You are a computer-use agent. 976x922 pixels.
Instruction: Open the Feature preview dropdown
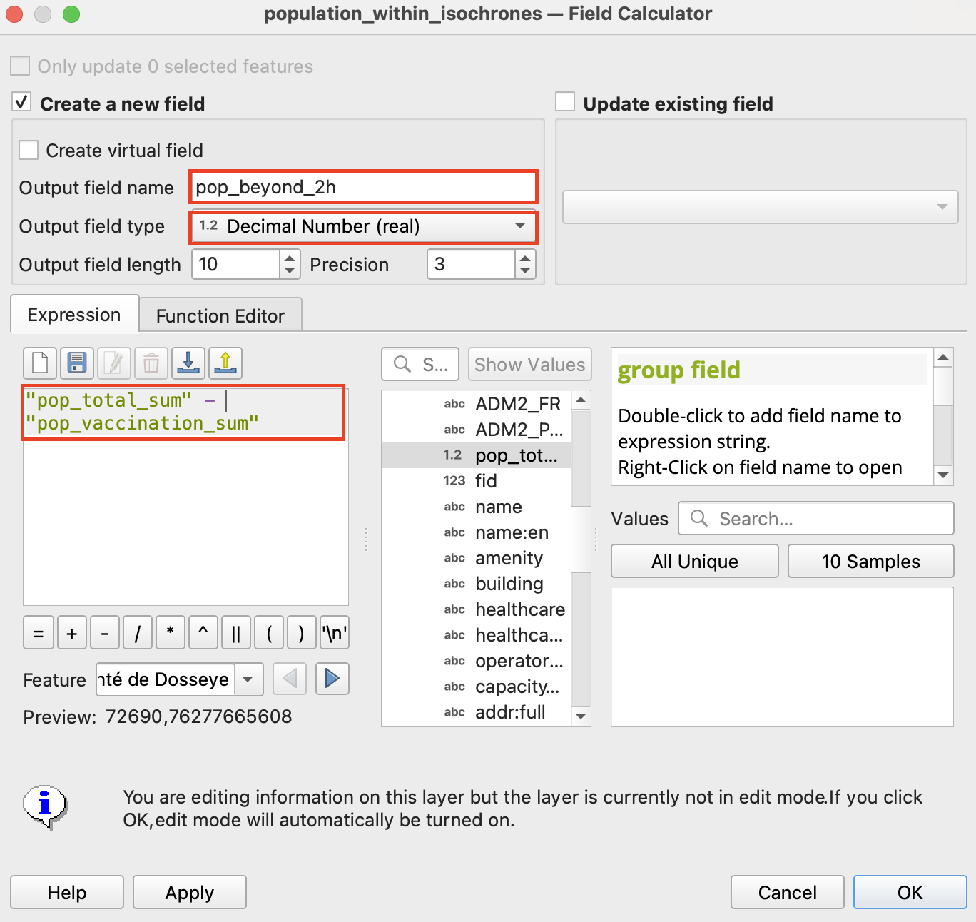[248, 679]
